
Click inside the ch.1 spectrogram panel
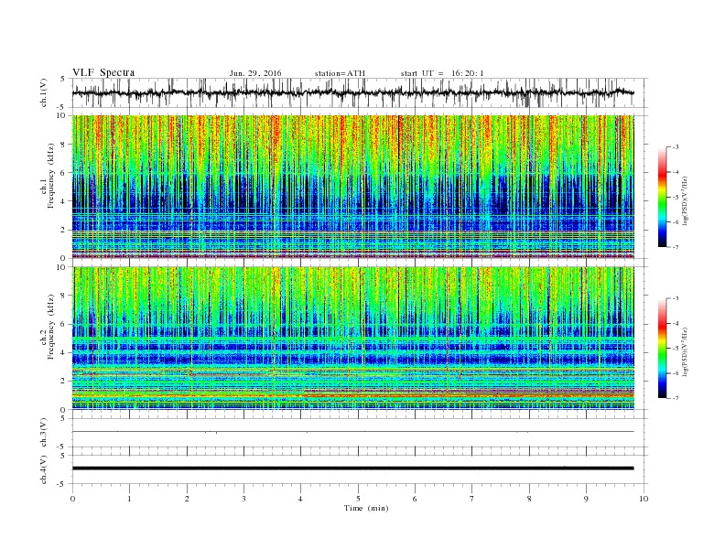(x=352, y=187)
